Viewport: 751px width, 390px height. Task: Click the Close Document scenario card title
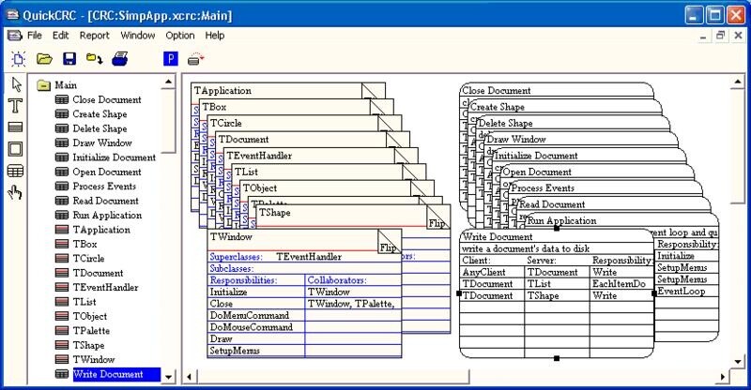click(497, 90)
